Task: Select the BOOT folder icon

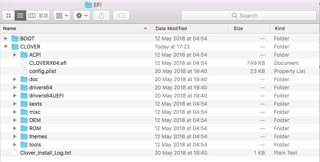Action: coord(15,38)
